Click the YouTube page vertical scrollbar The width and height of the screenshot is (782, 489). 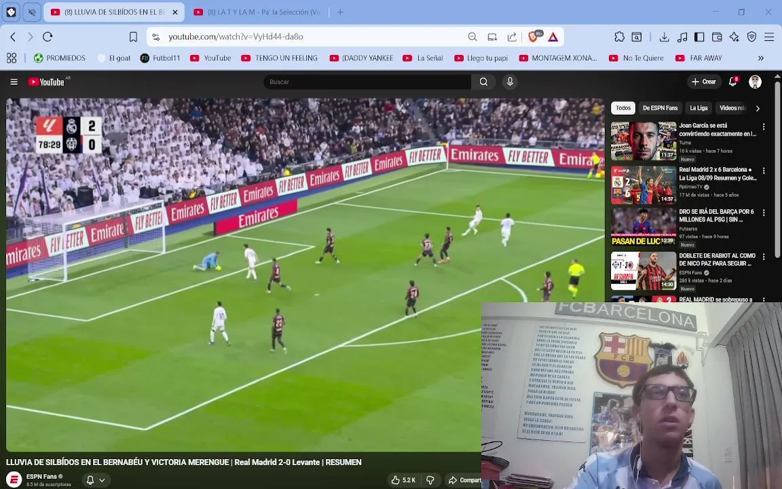click(x=777, y=170)
